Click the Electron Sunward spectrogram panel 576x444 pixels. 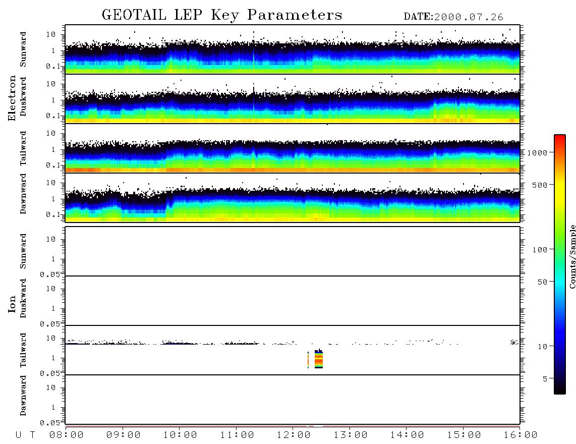[x=293, y=49]
